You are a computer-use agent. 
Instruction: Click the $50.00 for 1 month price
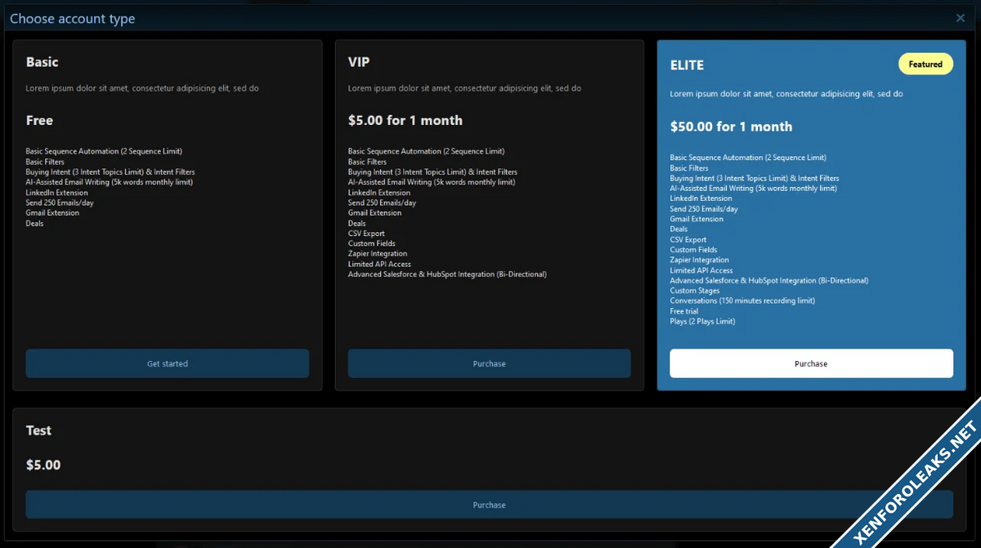(731, 127)
